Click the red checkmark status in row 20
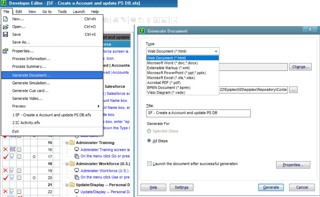 (6, 178)
